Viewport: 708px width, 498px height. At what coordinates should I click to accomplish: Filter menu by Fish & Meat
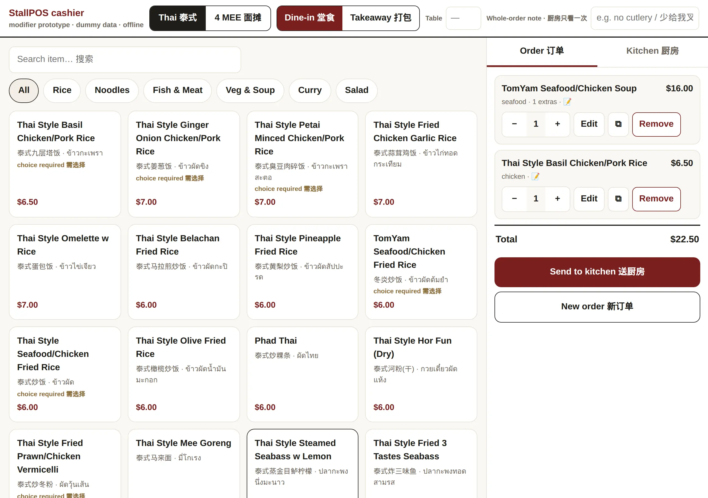coord(178,90)
